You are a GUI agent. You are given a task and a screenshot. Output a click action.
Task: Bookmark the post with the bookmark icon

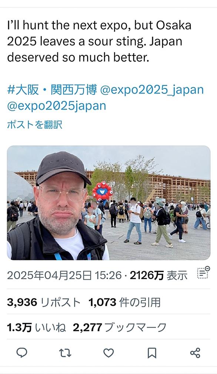point(152,353)
